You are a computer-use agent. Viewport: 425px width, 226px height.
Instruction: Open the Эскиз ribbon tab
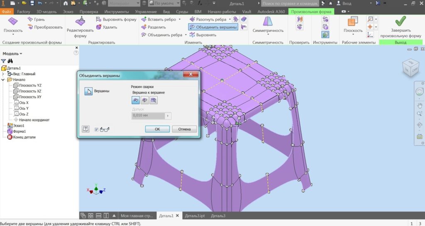68,12
